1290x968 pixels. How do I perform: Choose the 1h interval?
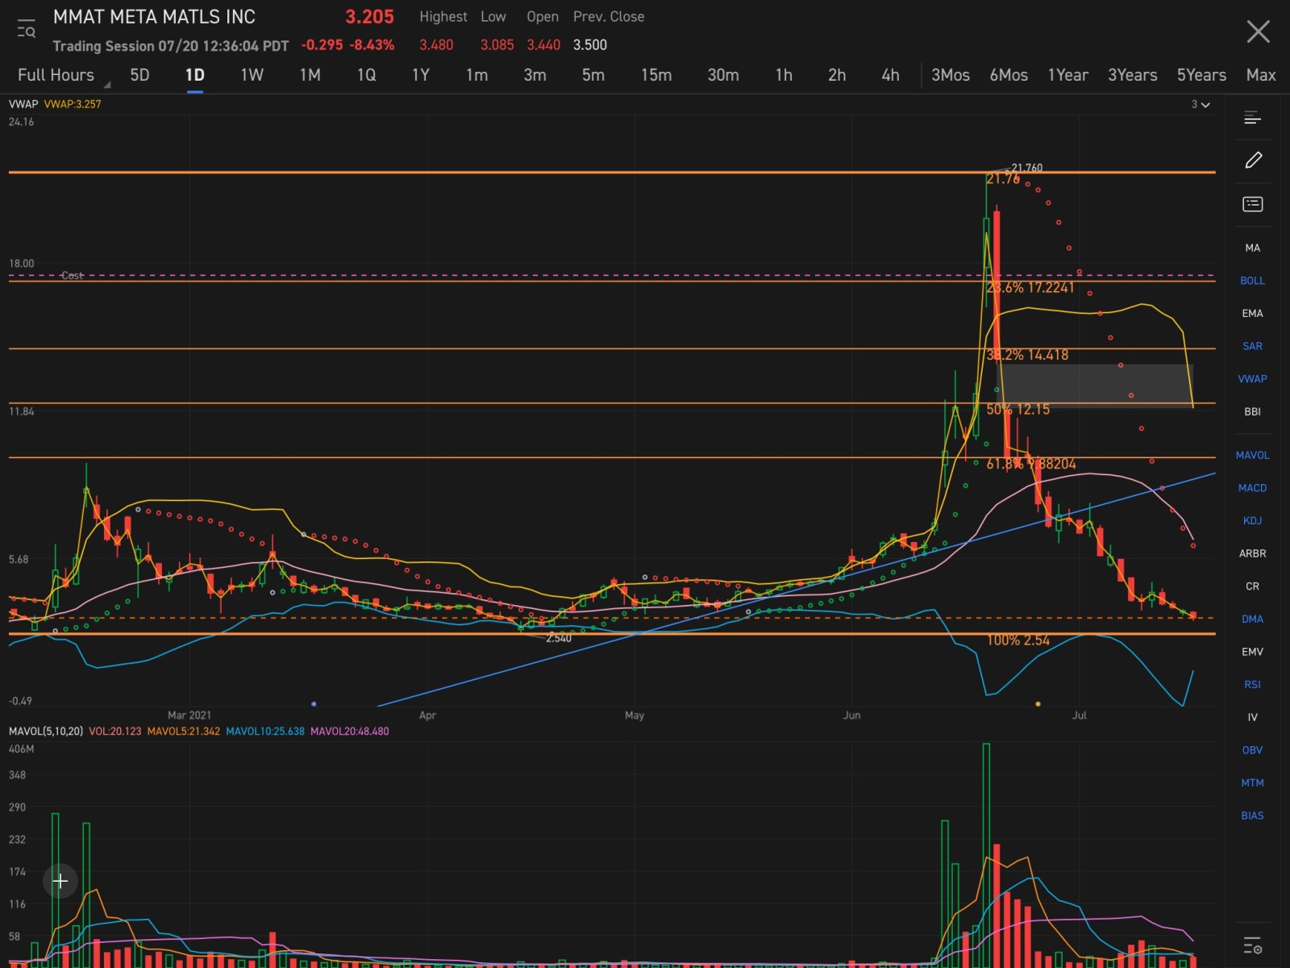(x=784, y=75)
